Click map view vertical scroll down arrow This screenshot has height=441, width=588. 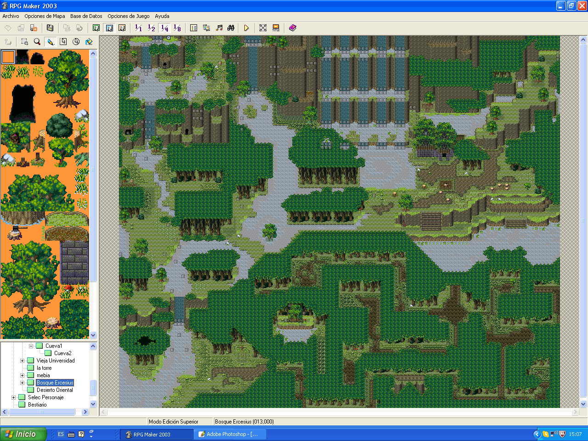pos(584,404)
